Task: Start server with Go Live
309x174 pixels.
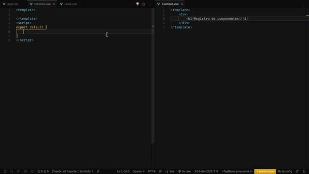Action: coord(184,171)
